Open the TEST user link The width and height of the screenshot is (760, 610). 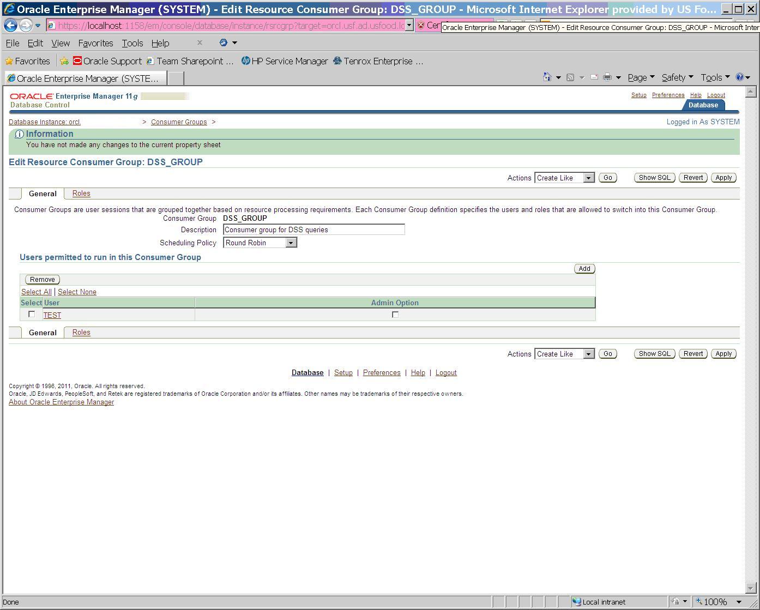point(52,315)
